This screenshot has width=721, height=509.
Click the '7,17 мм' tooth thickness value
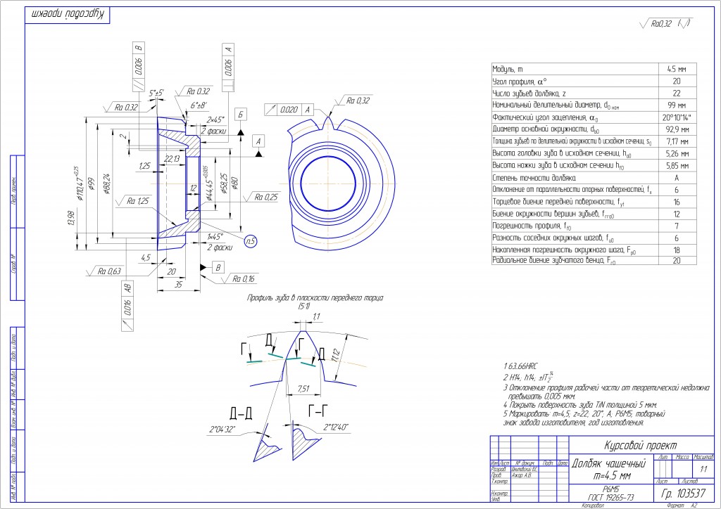tap(677, 141)
